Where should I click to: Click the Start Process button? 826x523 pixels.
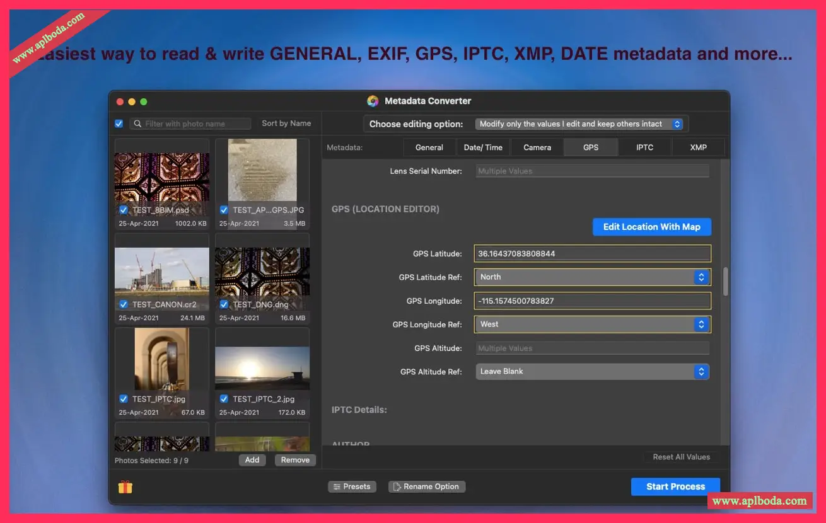click(x=675, y=486)
